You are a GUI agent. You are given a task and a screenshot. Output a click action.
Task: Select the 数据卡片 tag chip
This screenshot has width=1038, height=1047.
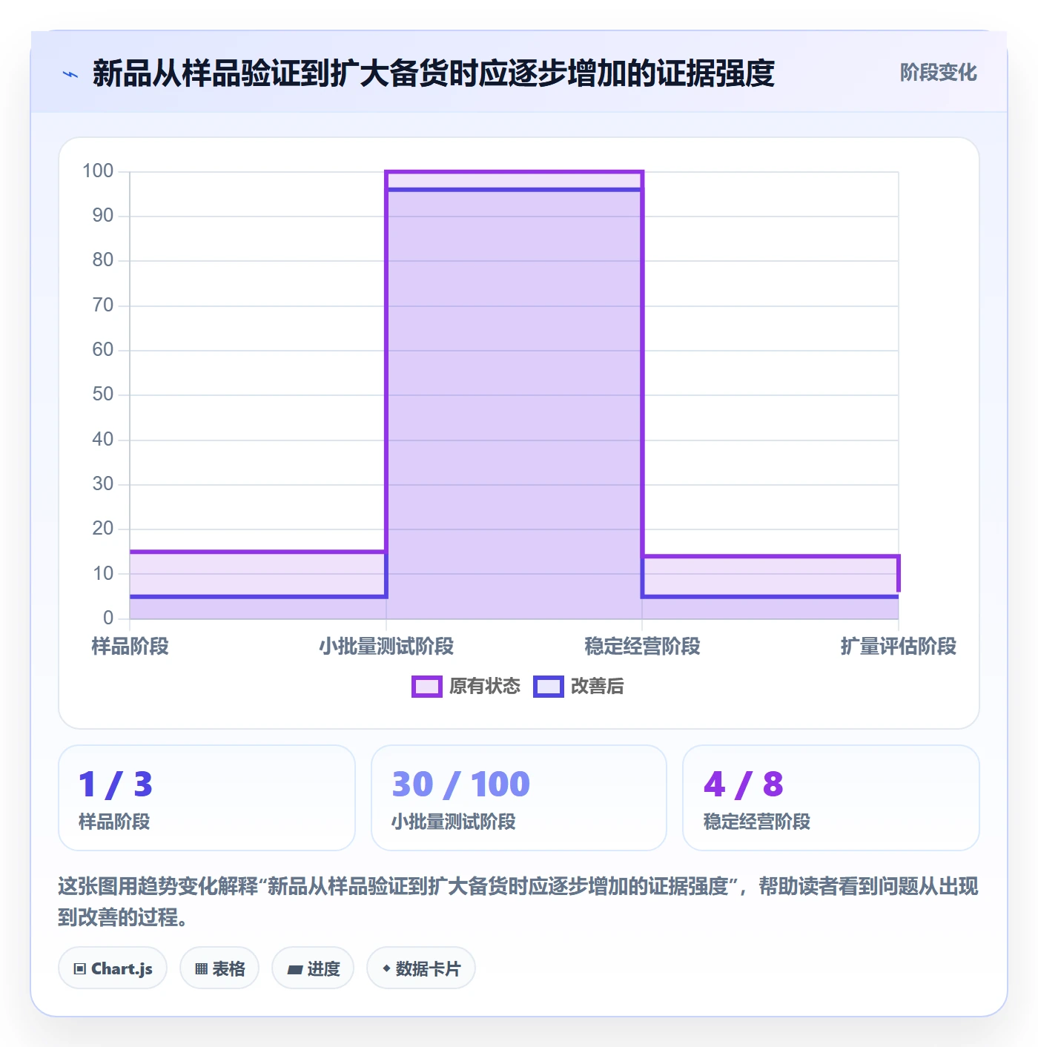(x=421, y=968)
